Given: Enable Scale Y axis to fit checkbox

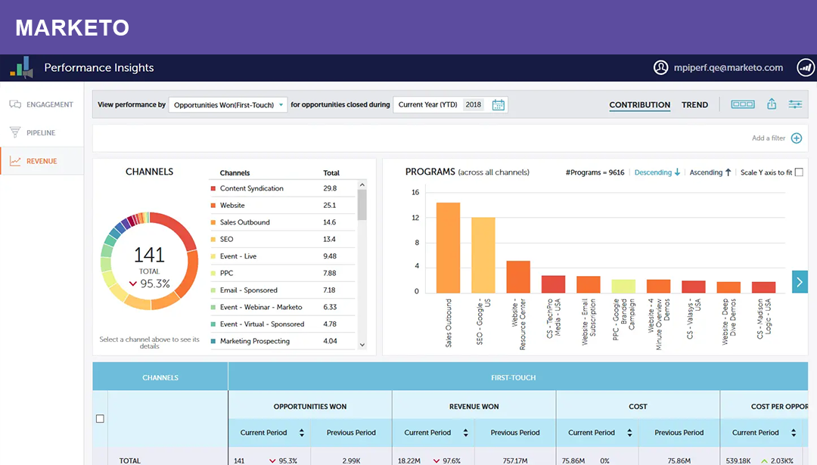Looking at the screenshot, I should click(799, 172).
